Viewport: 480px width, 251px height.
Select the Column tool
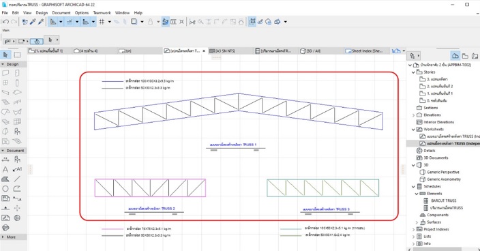click(17, 83)
